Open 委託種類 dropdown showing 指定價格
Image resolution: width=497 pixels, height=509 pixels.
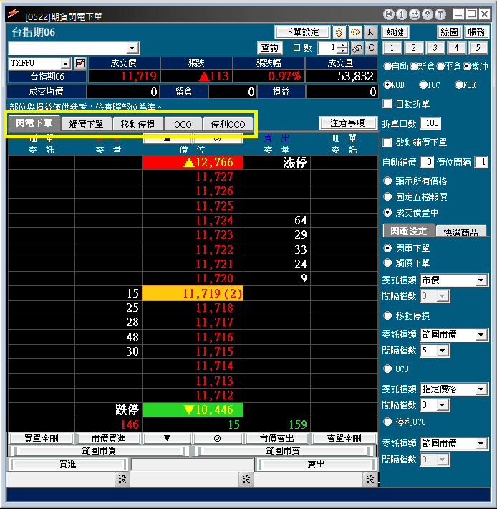click(481, 389)
